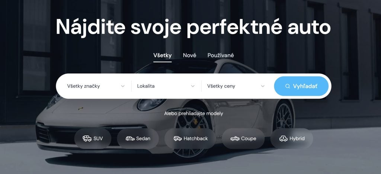Open the Všetky ceny dropdown
Screen dimensions: 381x174
pyautogui.click(x=236, y=86)
